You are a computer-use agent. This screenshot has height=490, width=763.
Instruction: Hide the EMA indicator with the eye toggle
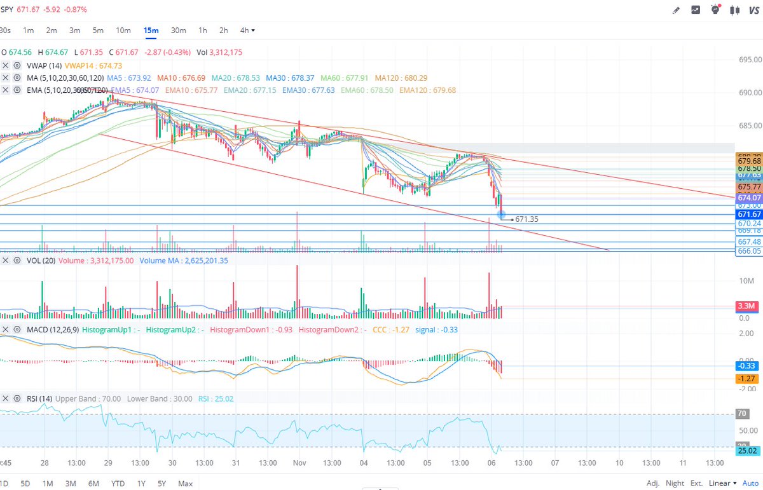point(16,90)
